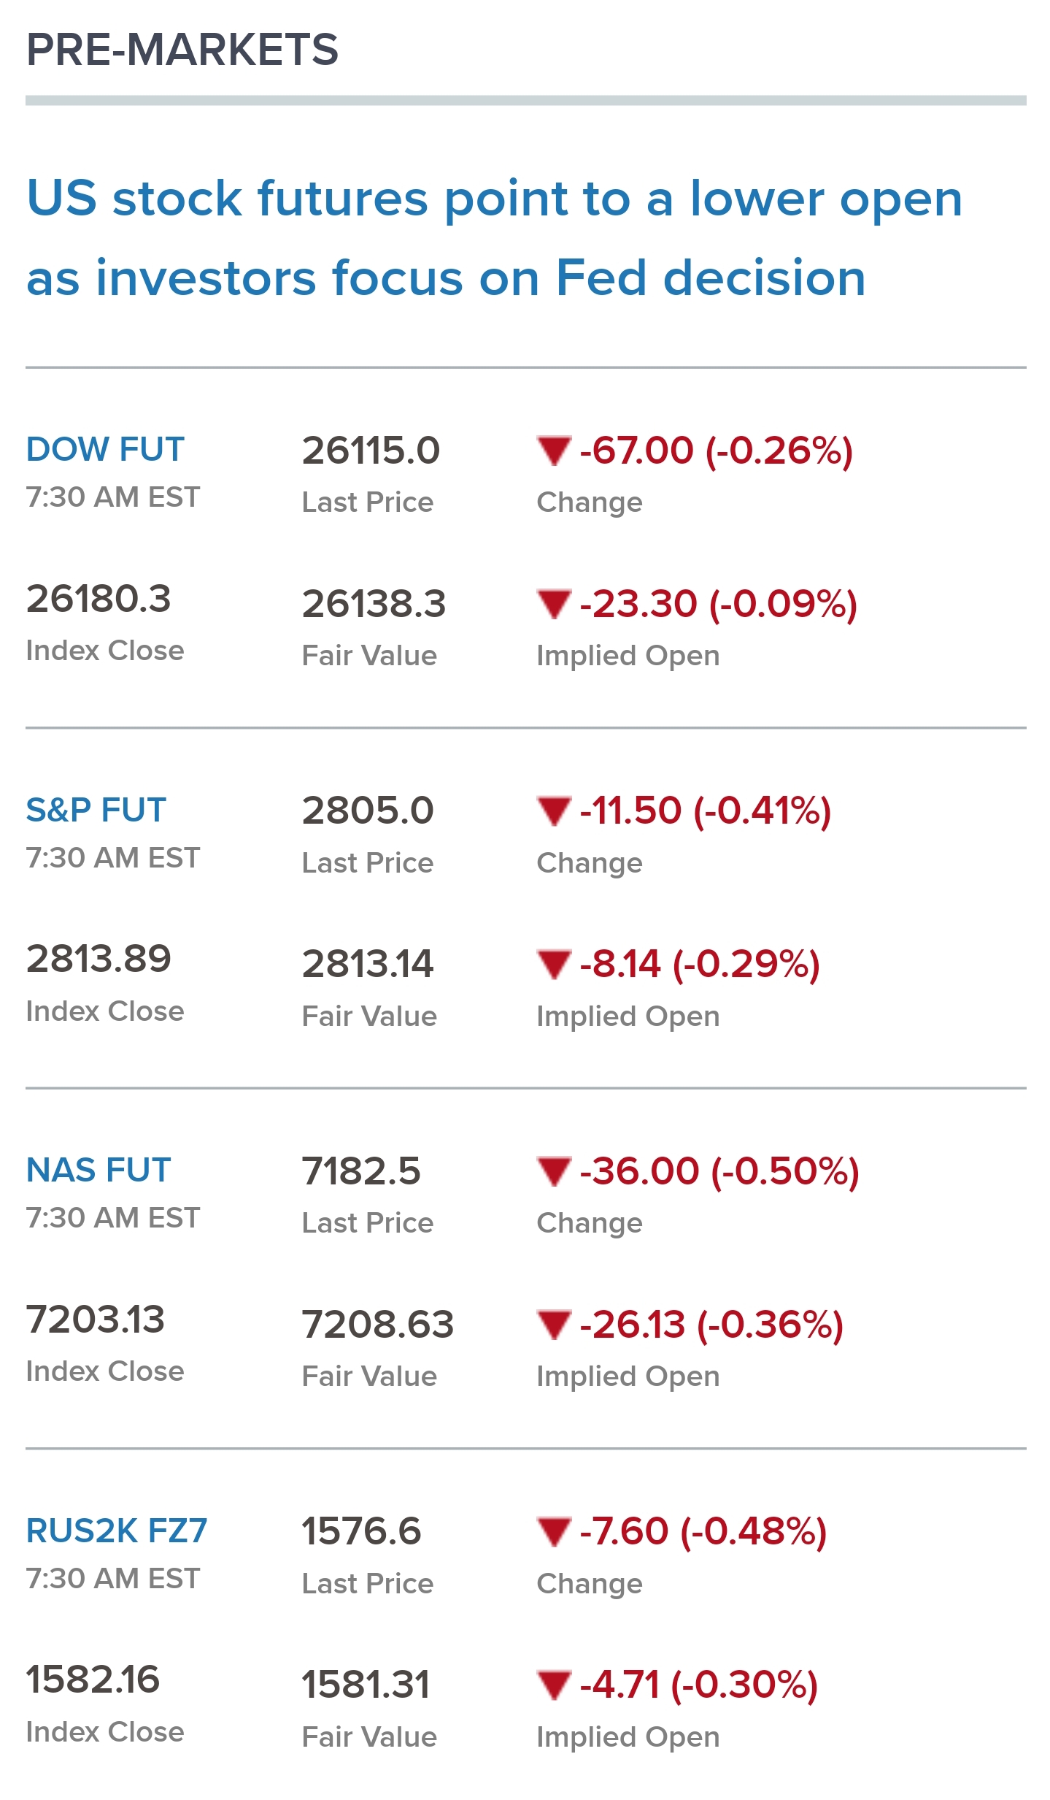Click the red arrow next to -7.60 change

[554, 1532]
